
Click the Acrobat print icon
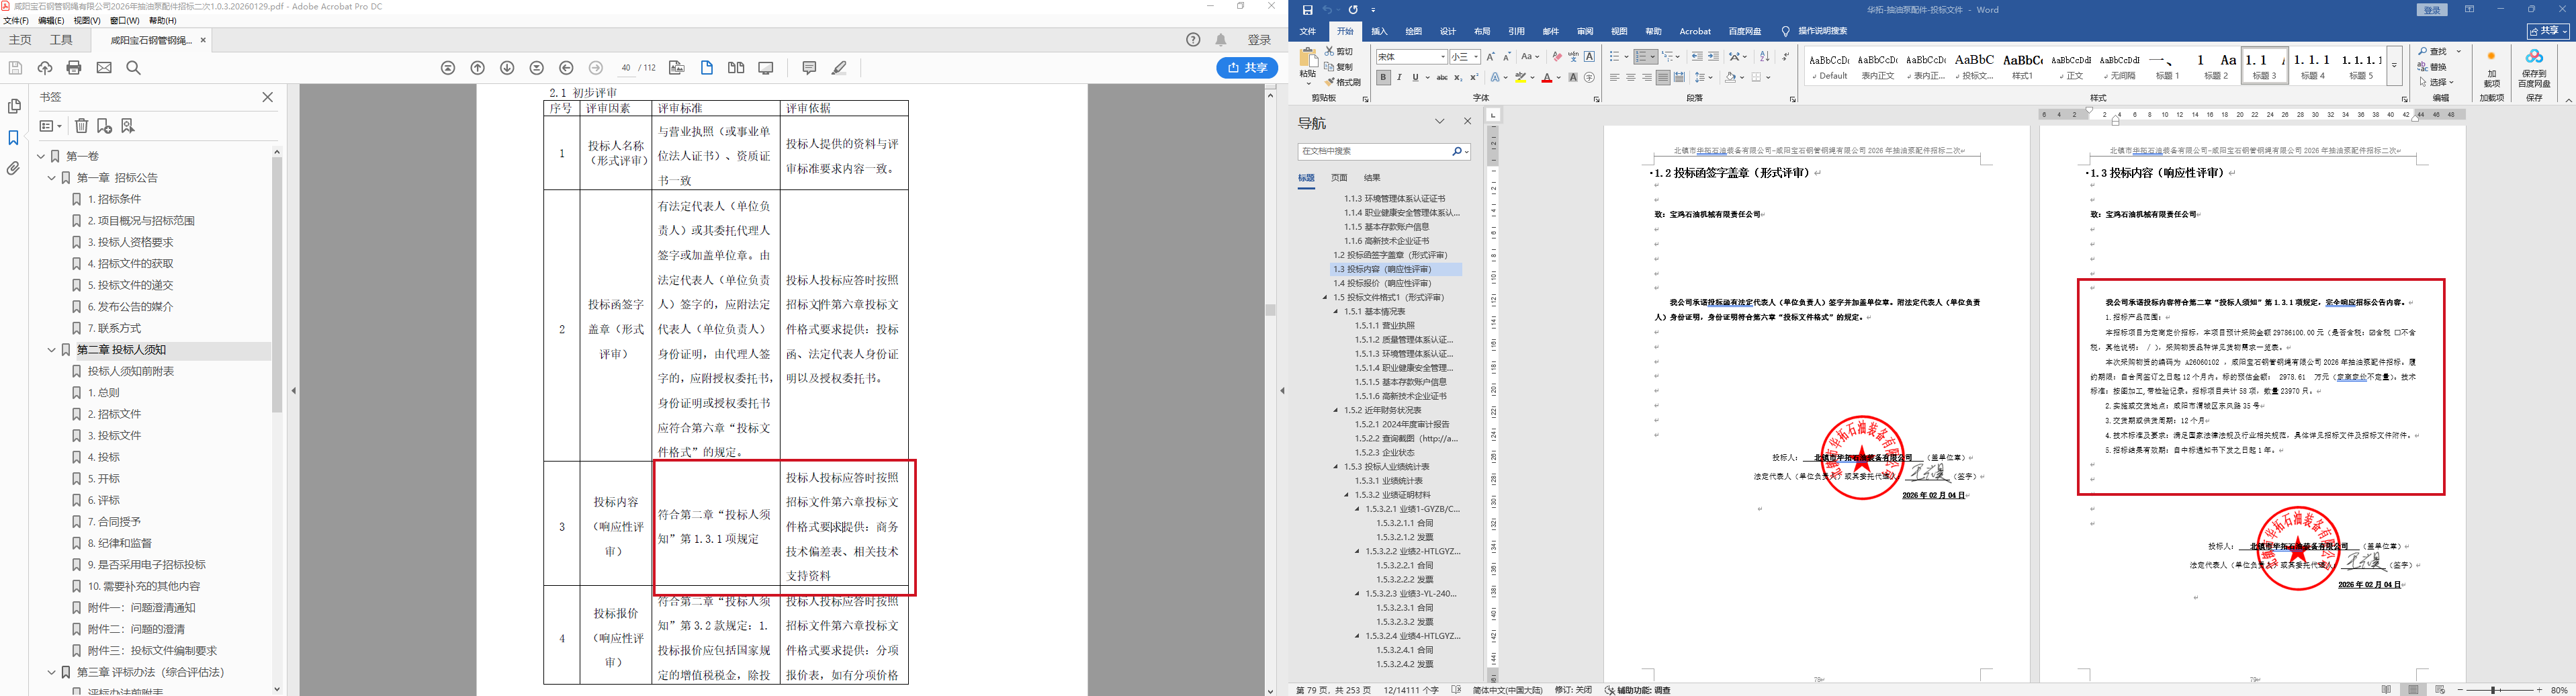74,68
